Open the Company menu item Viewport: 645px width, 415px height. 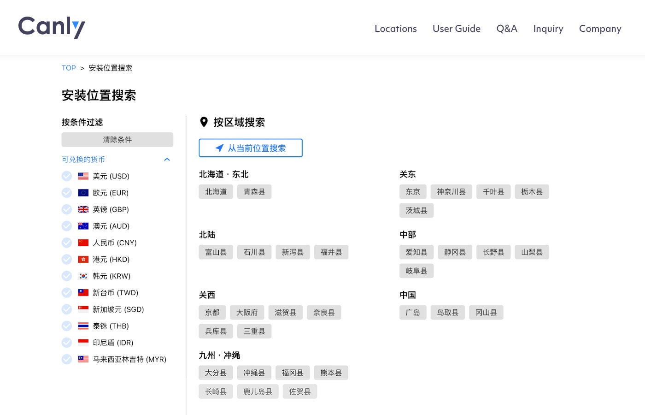pos(600,29)
